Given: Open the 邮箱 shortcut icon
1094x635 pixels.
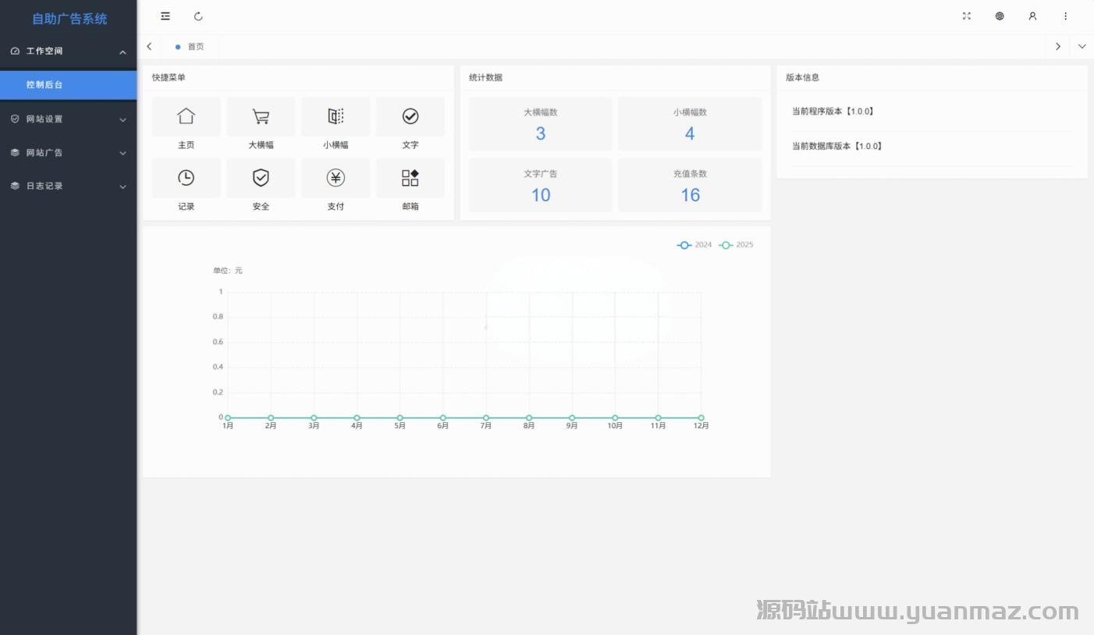Looking at the screenshot, I should click(410, 178).
